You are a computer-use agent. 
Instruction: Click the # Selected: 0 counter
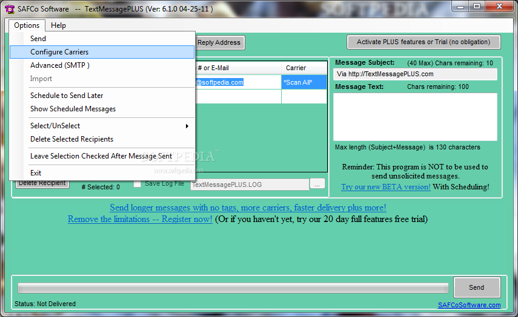pyautogui.click(x=101, y=187)
